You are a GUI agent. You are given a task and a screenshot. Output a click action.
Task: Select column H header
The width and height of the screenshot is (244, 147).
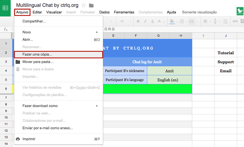pos(181,36)
